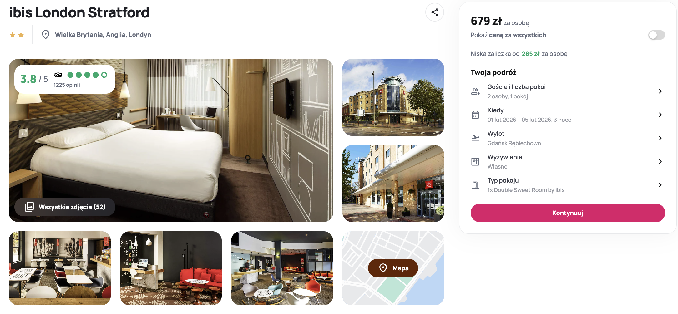Click the location pin icon beside Londyn
Screen dimensions: 678x314
[46, 35]
